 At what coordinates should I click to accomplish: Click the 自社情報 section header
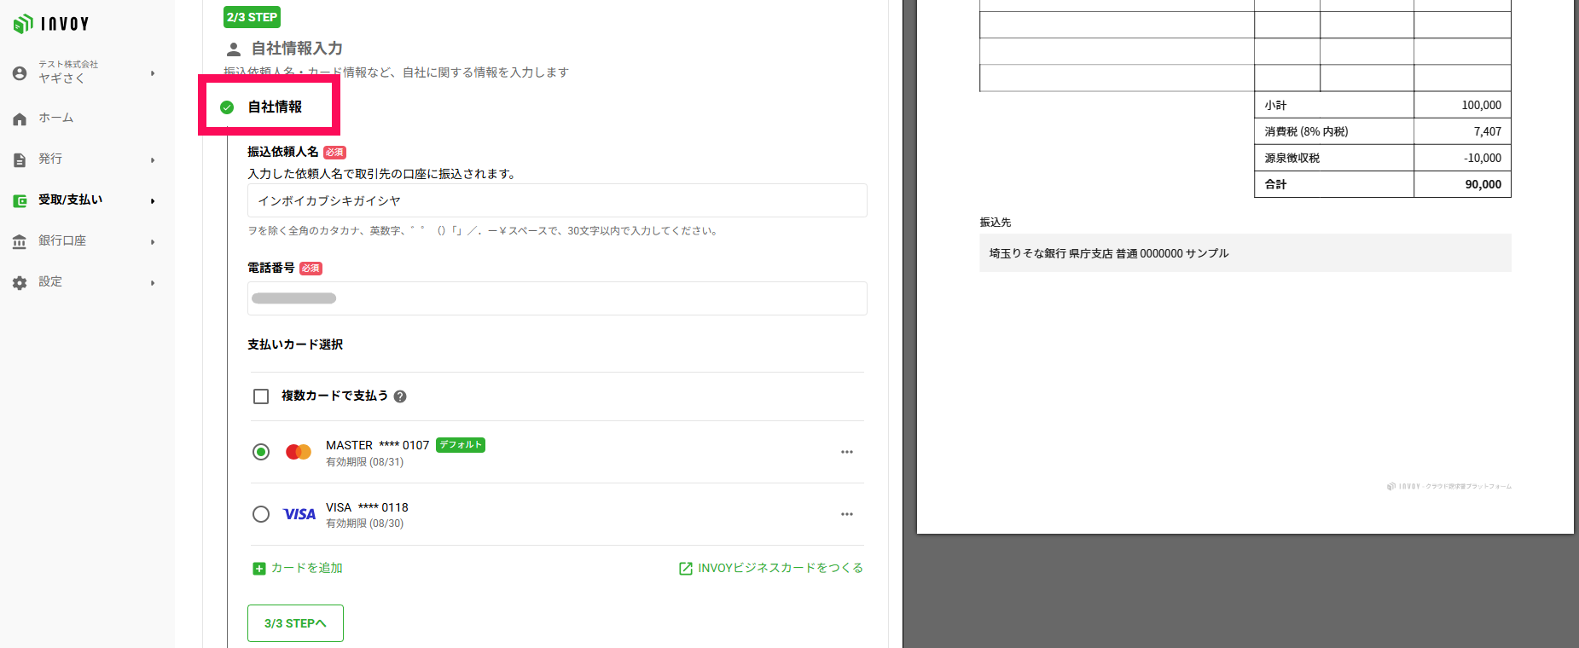[275, 107]
